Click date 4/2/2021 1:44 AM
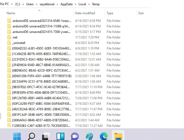This screenshot has width=184, height=140. coord(87,120)
